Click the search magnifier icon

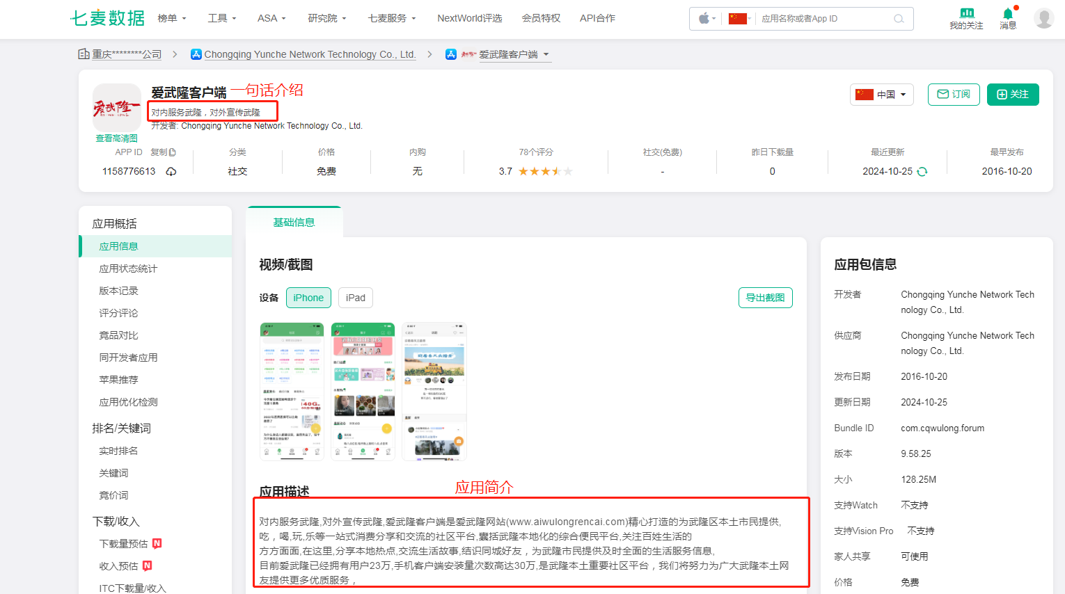tap(899, 19)
